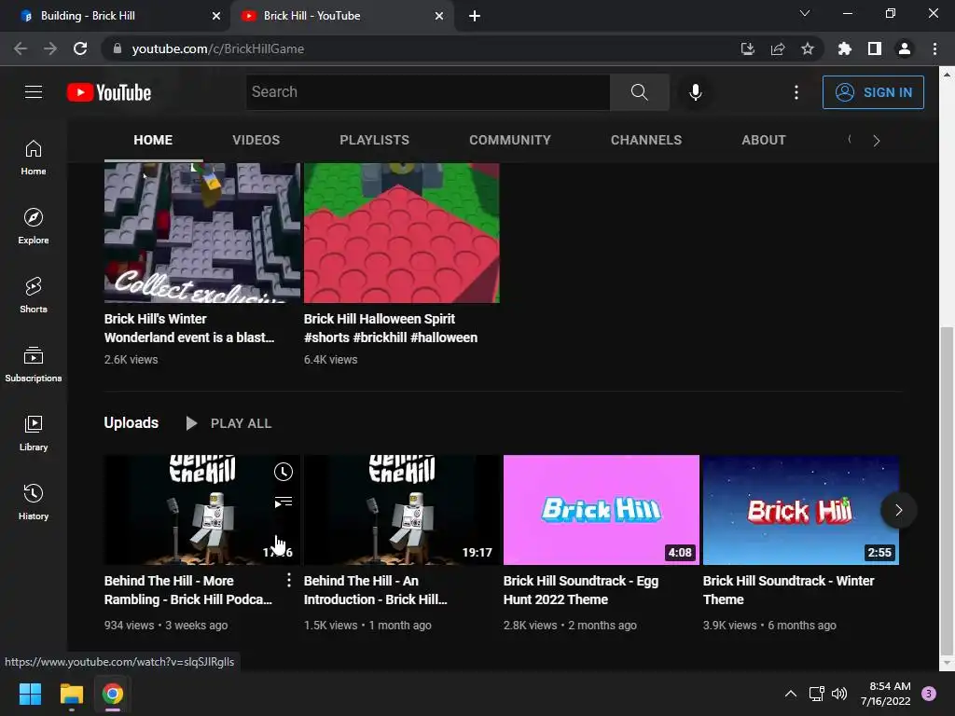Open clock and date in taskbar
Image resolution: width=955 pixels, height=716 pixels.
click(x=885, y=694)
